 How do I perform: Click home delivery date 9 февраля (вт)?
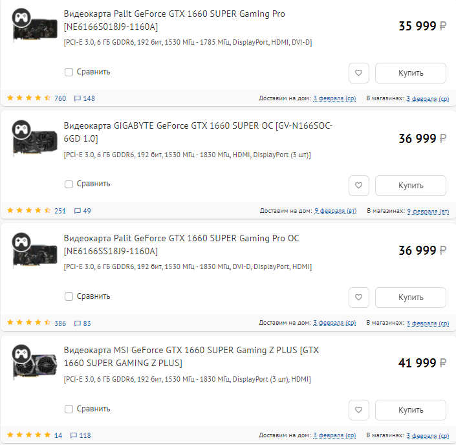click(335, 211)
